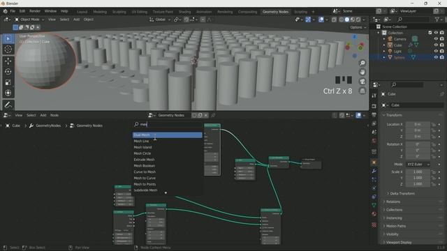The width and height of the screenshot is (447, 251).
Task: Open the Material properties tab icon
Action: coord(374,214)
